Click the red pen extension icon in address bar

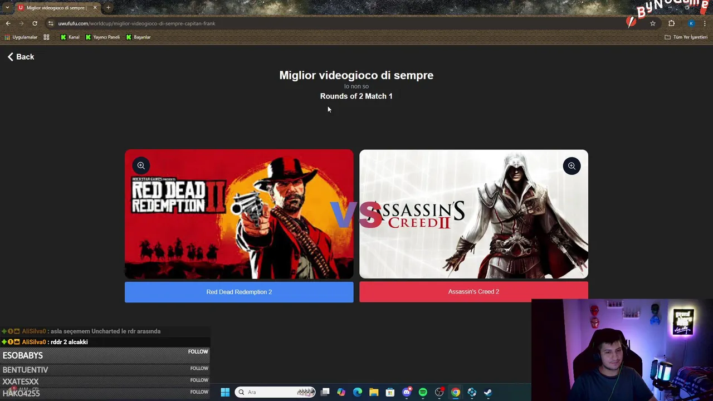tap(631, 22)
